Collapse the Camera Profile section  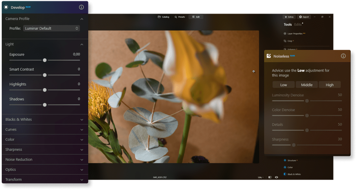tap(82, 19)
